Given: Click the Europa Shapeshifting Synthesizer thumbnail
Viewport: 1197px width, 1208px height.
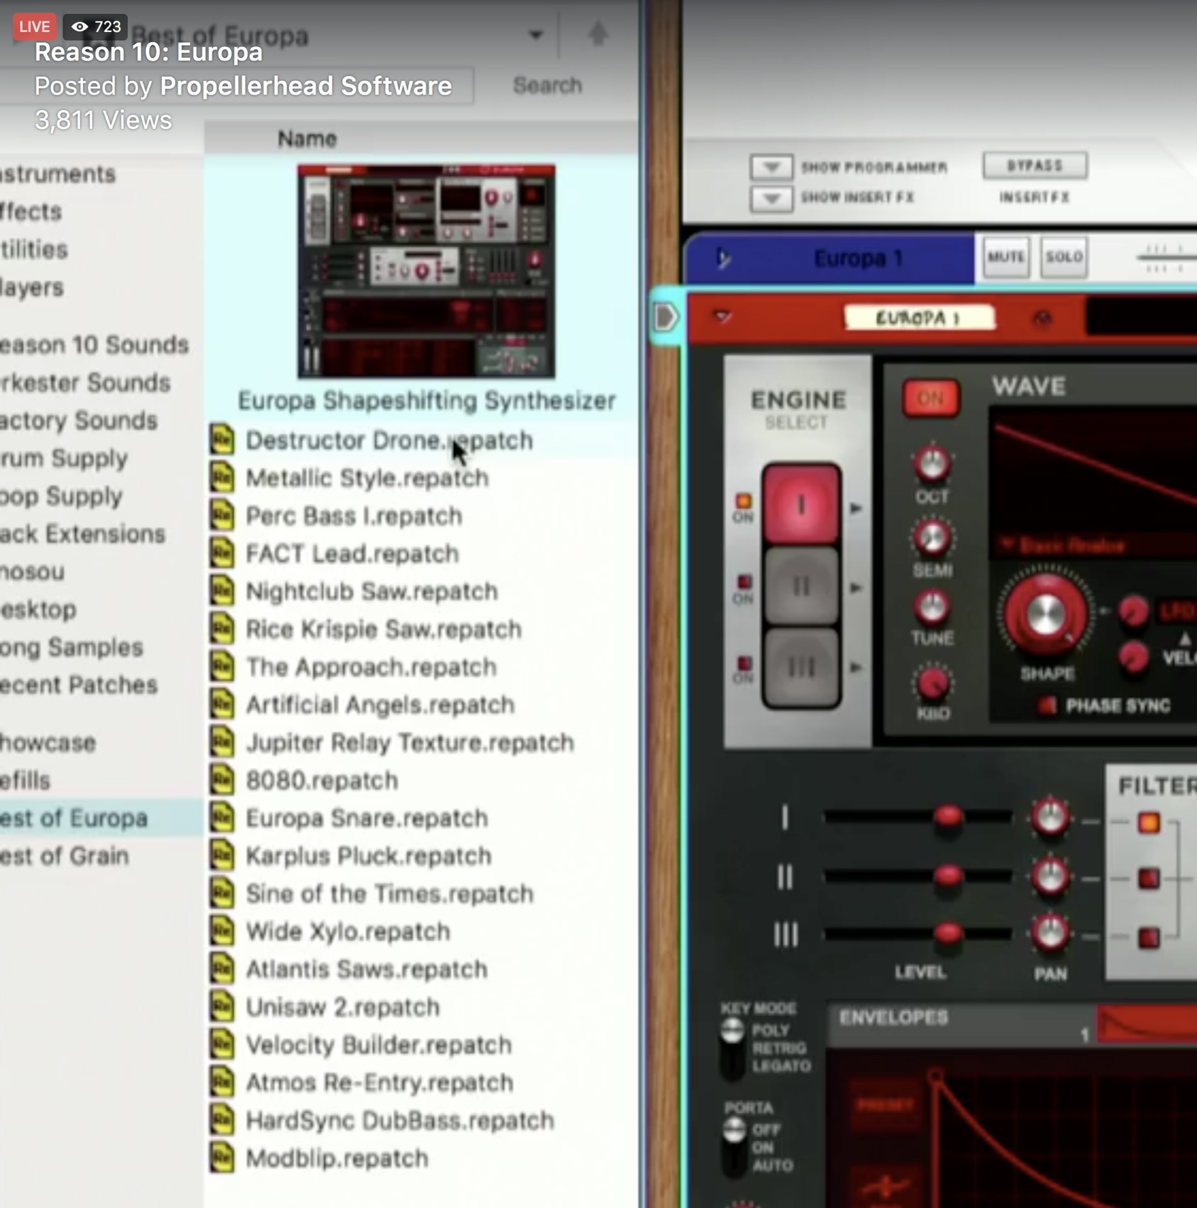Looking at the screenshot, I should (x=426, y=271).
